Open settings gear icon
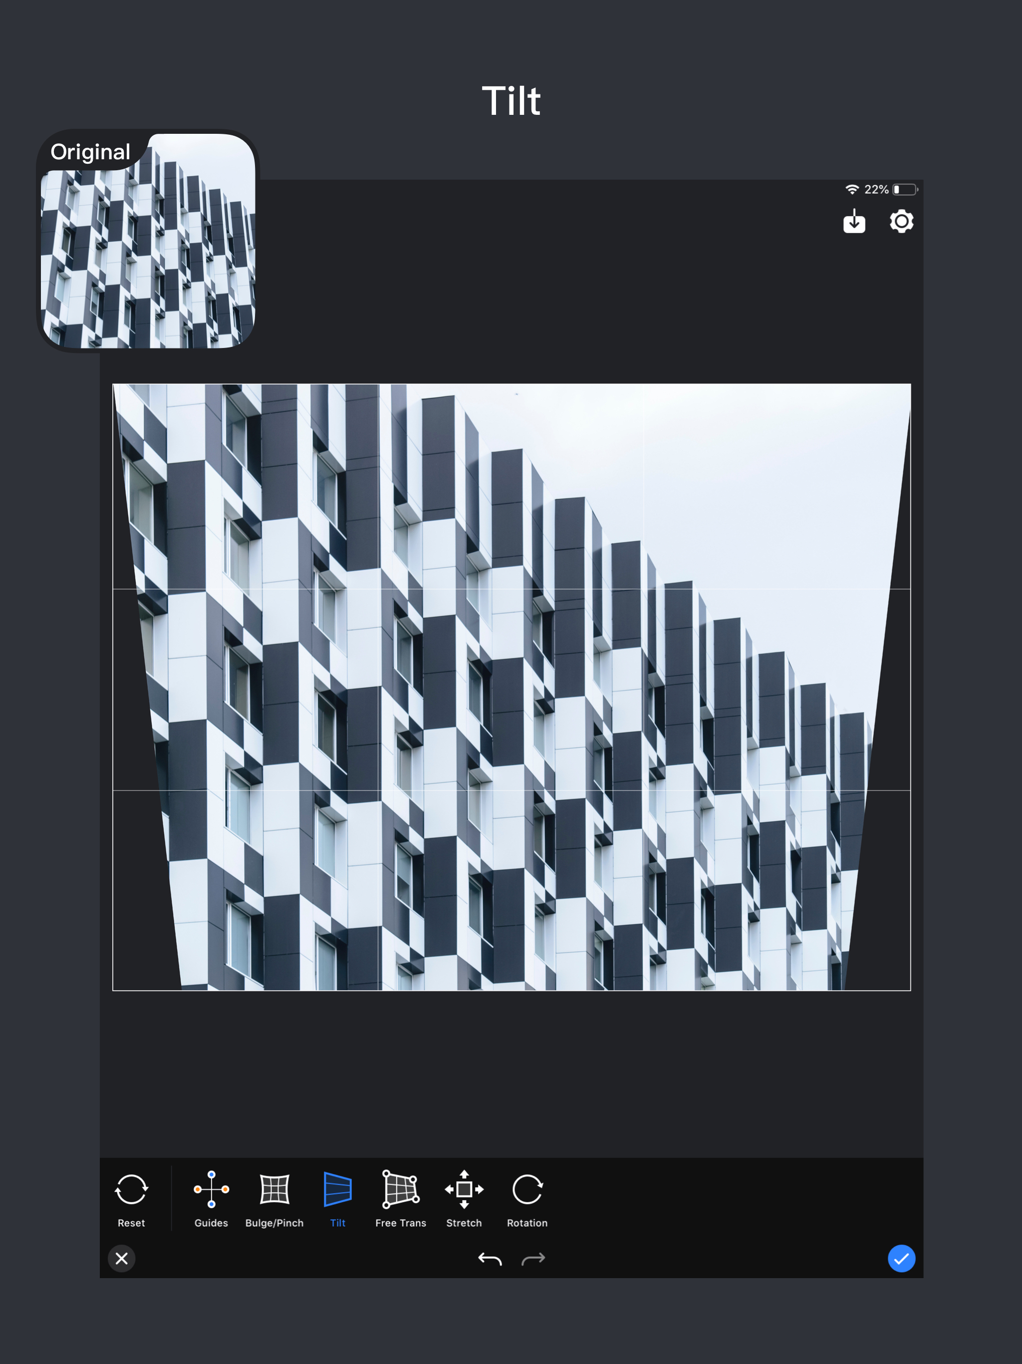 coord(901,221)
